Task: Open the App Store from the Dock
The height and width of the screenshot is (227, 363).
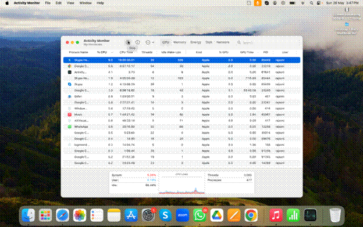Action: pos(131,215)
